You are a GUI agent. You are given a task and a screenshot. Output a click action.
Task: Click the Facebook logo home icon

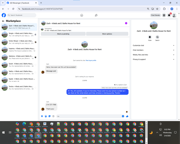(x=4, y=15)
